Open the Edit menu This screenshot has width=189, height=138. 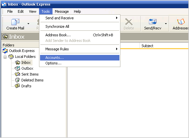(x=21, y=11)
